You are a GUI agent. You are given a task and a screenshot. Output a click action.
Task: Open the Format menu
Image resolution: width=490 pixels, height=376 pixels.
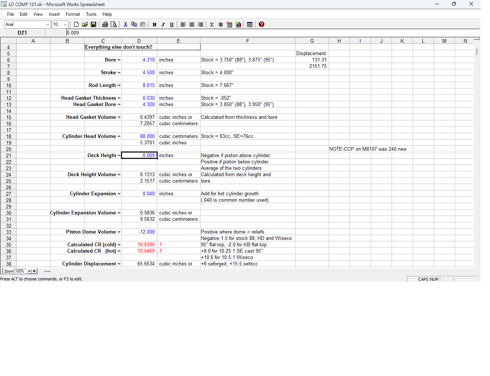(73, 14)
